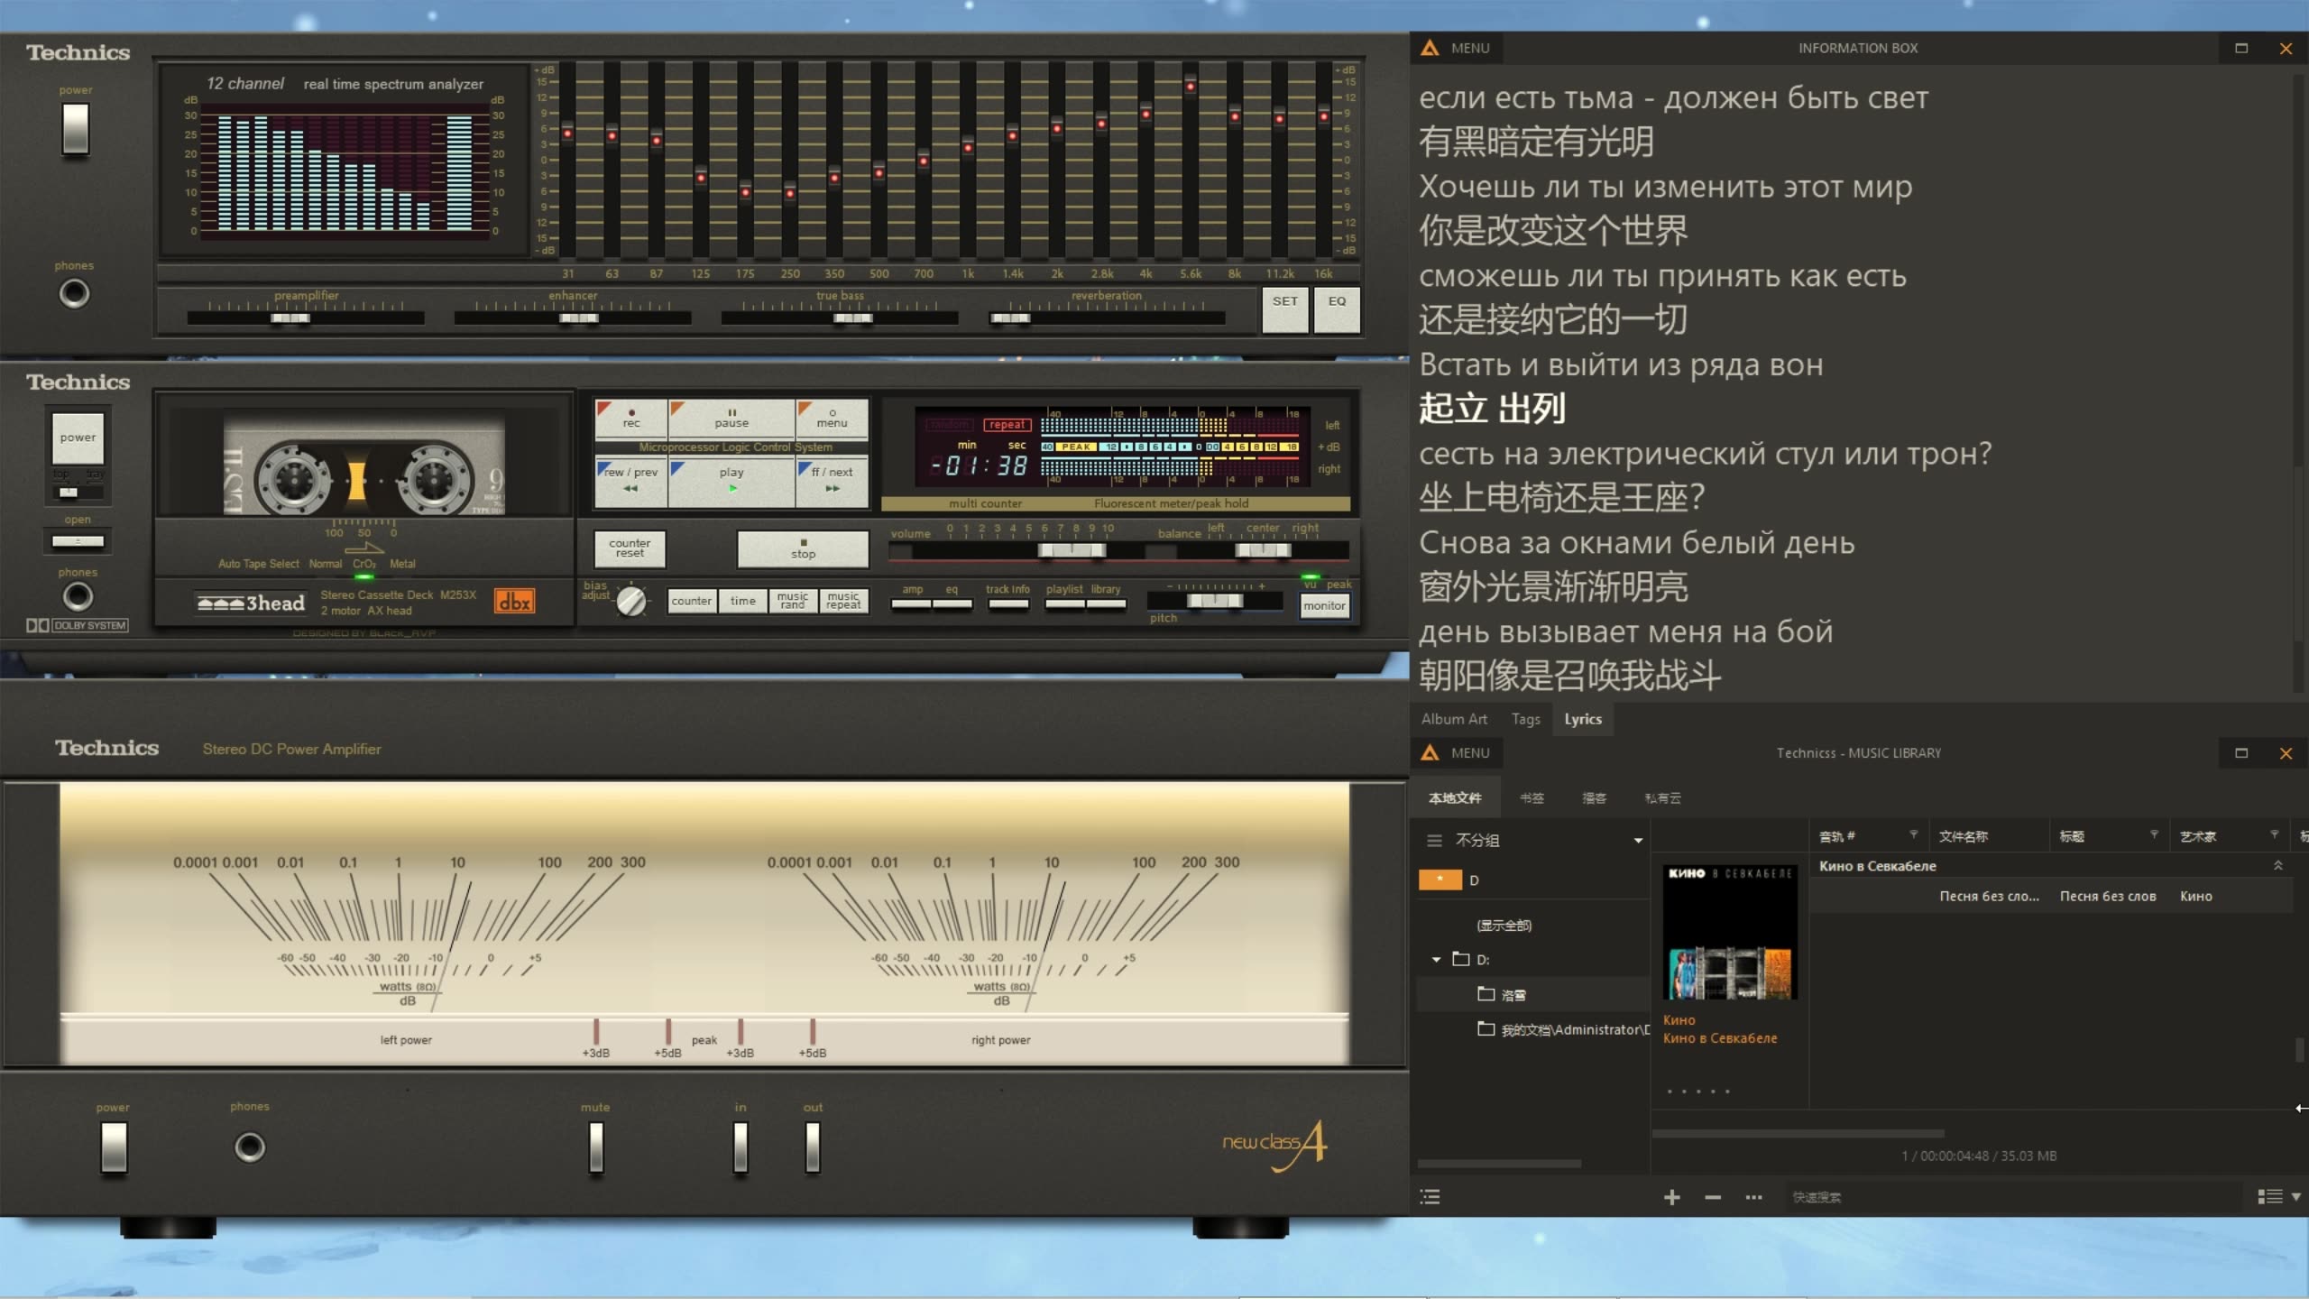The height and width of the screenshot is (1299, 2309).
Task: Select the Lyrics tab
Action: coord(1583,719)
